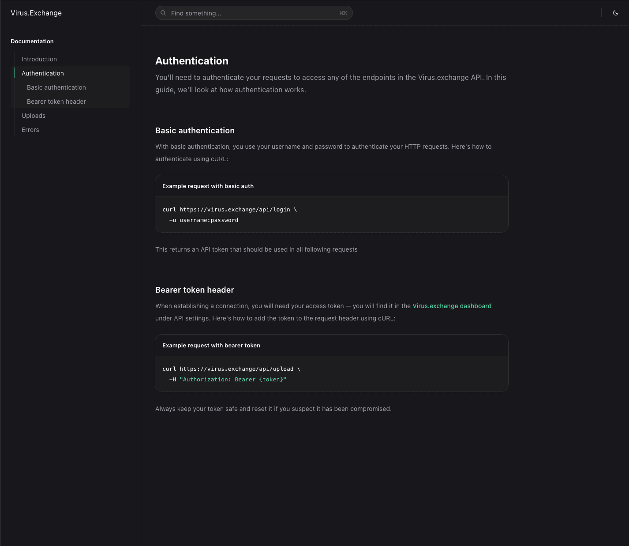Open the Uploads page in sidebar
Screen dimensions: 629x546
[x=34, y=116]
